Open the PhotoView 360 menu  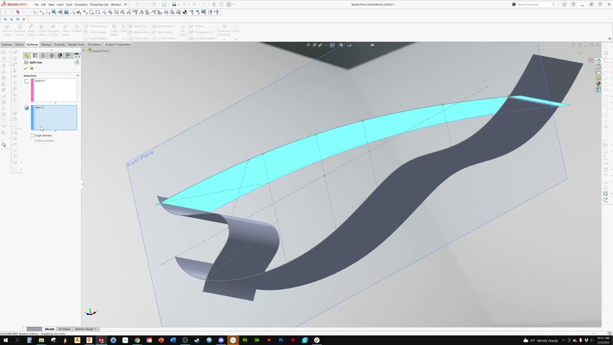point(99,4)
